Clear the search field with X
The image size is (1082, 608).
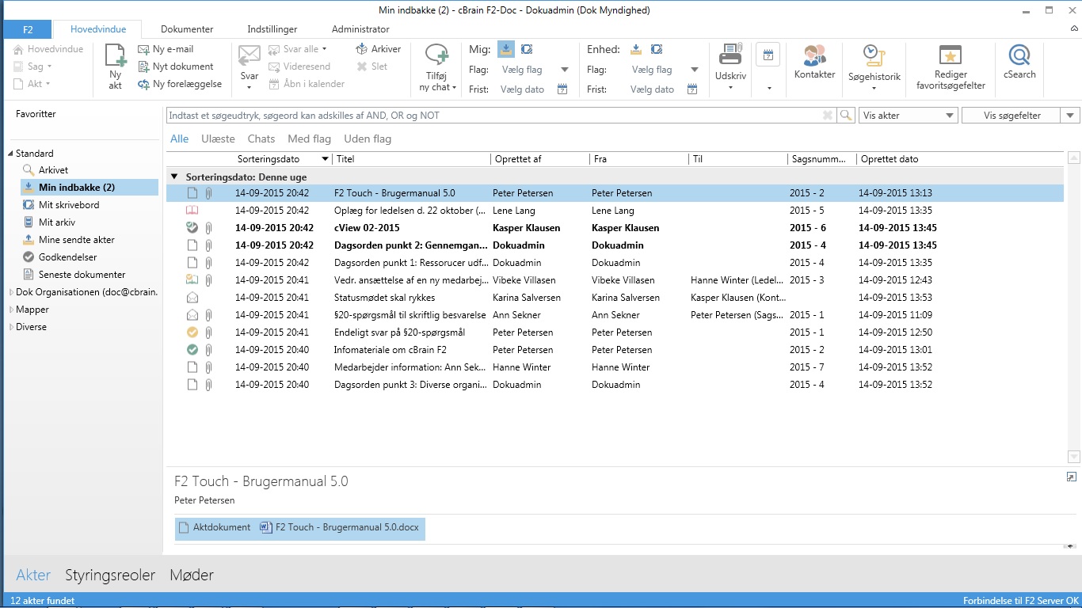(x=828, y=116)
